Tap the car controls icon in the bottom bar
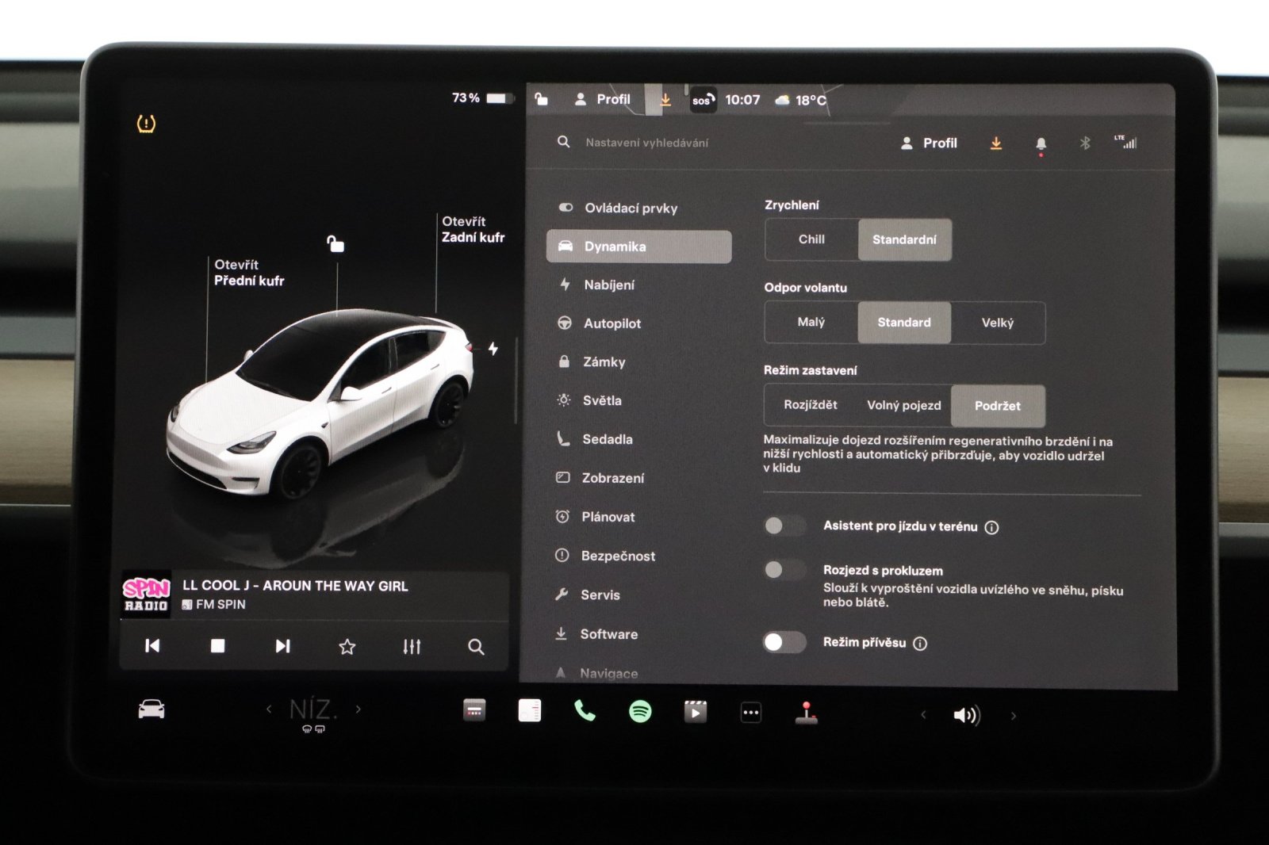 point(151,709)
